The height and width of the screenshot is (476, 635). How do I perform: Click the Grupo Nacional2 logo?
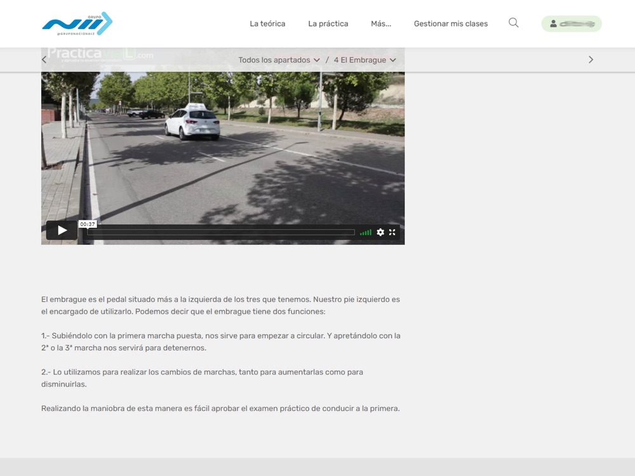77,23
